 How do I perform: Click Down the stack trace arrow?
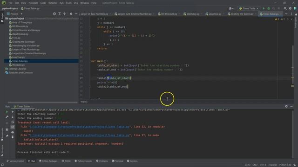(13, 117)
